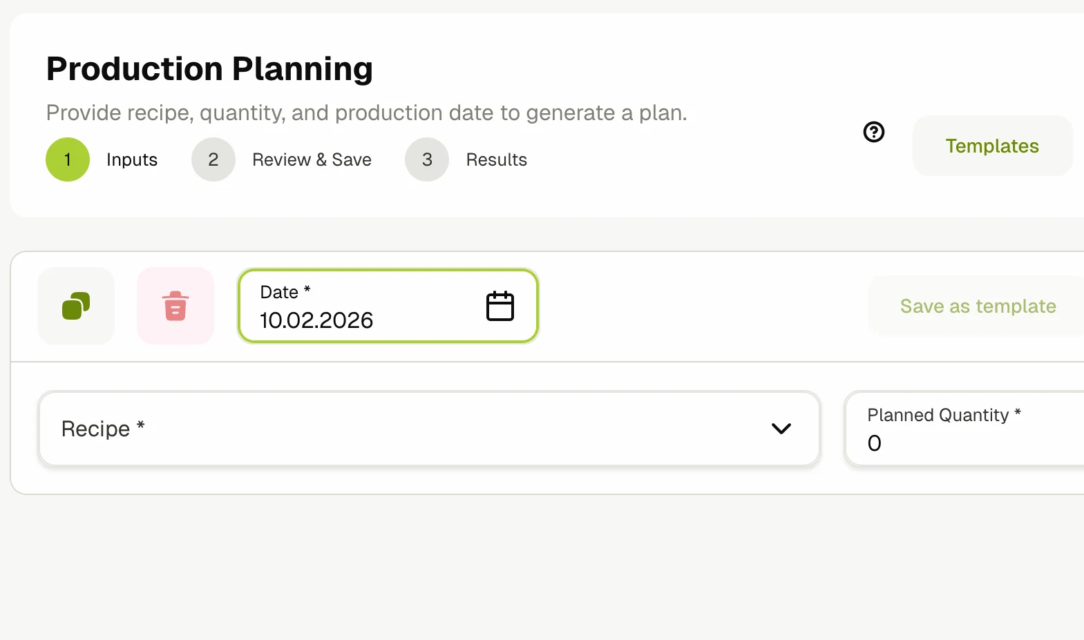Expand the Recipe dropdown chevron arrow
1084x640 pixels.
pos(781,429)
